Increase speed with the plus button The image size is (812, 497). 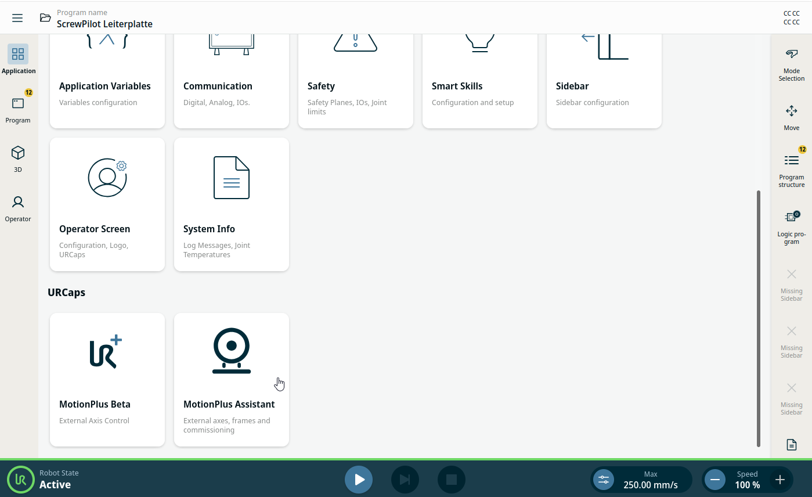780,480
